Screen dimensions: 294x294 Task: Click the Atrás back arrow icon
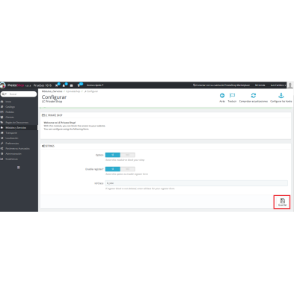pos(222,96)
